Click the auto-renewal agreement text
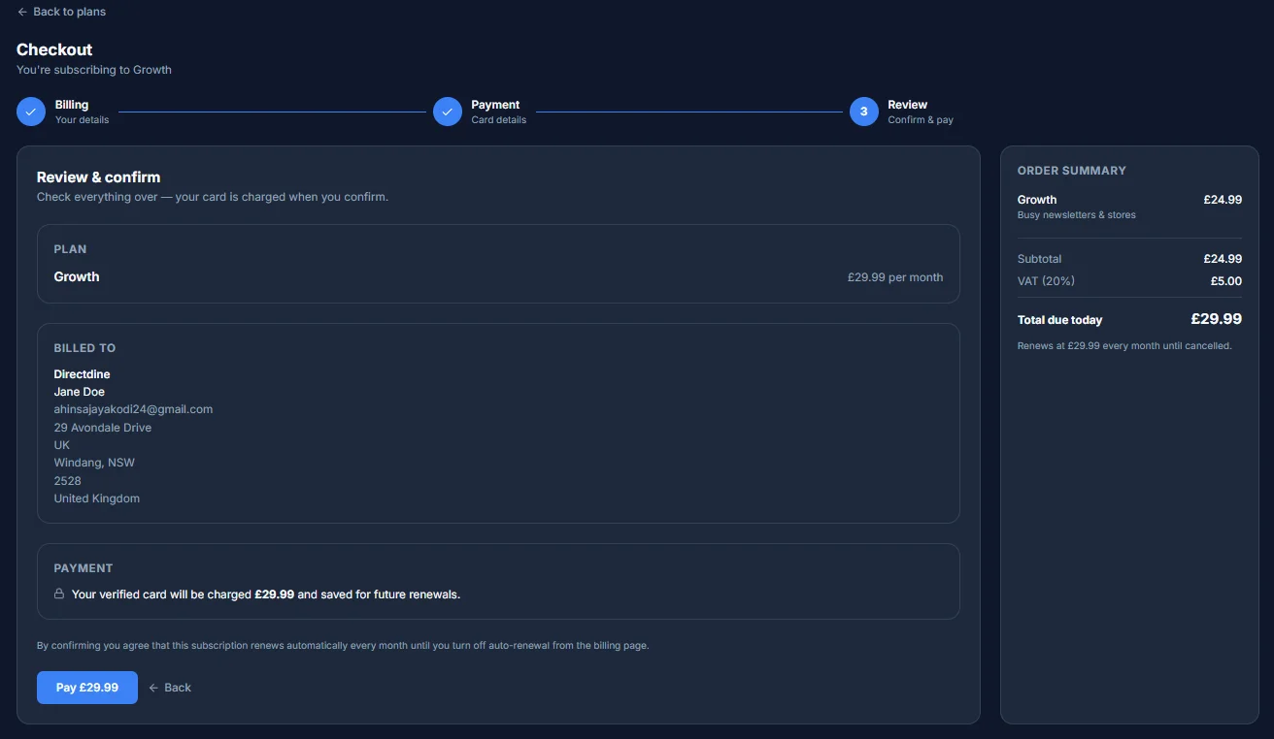 coord(343,645)
